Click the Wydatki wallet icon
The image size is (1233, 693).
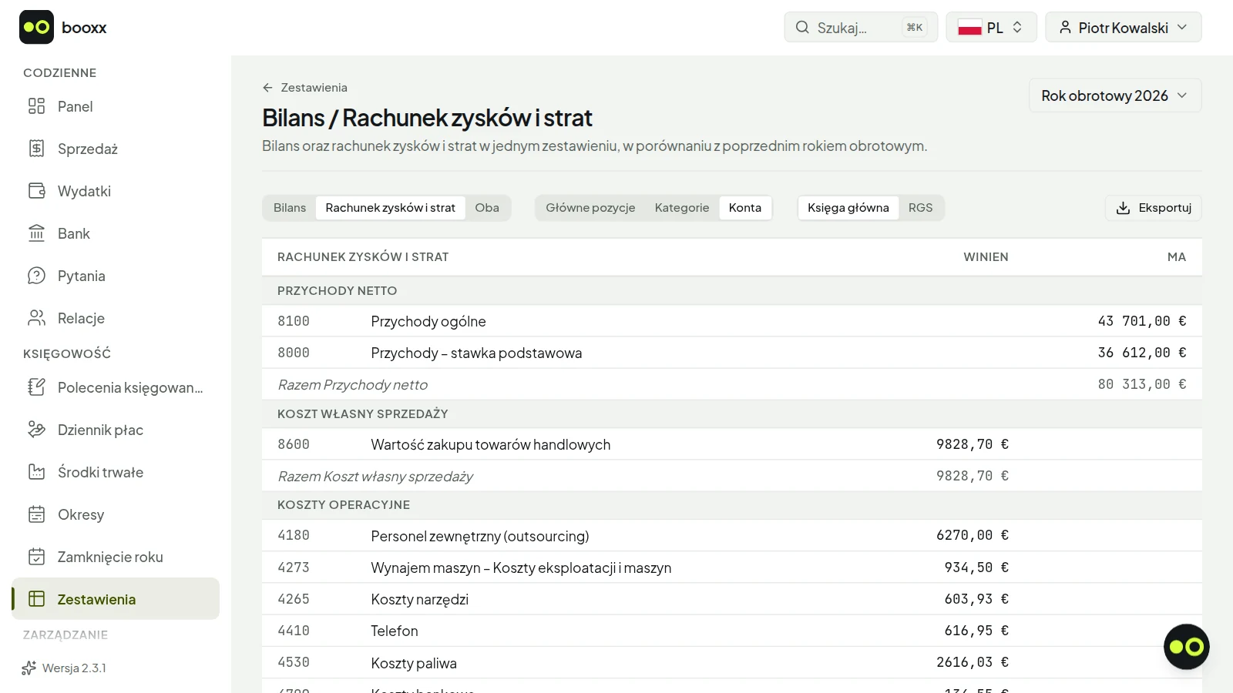coord(36,191)
